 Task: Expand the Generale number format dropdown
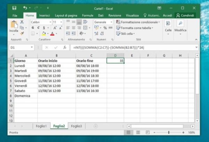coord(111,22)
